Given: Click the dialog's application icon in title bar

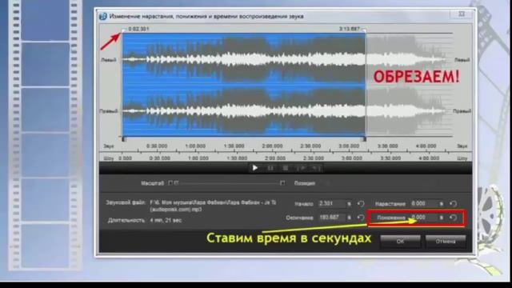Looking at the screenshot, I should click(103, 16).
